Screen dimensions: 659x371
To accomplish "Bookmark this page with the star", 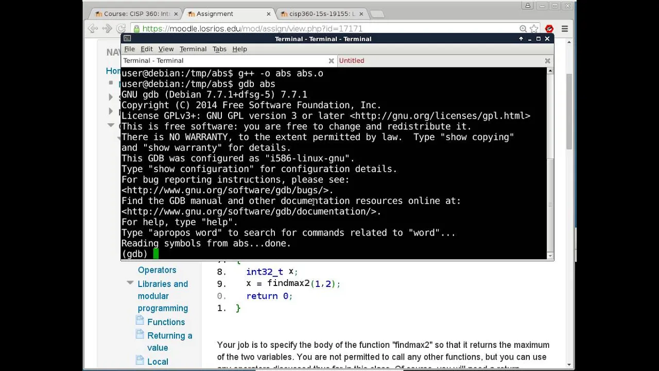I will (x=534, y=29).
